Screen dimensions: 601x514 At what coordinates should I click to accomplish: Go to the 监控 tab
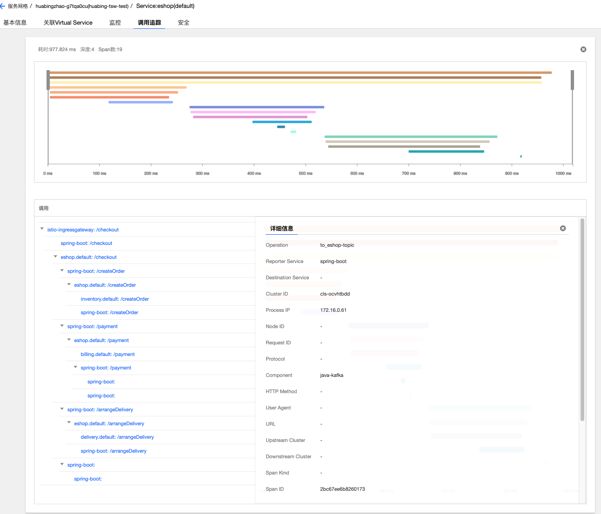[115, 22]
